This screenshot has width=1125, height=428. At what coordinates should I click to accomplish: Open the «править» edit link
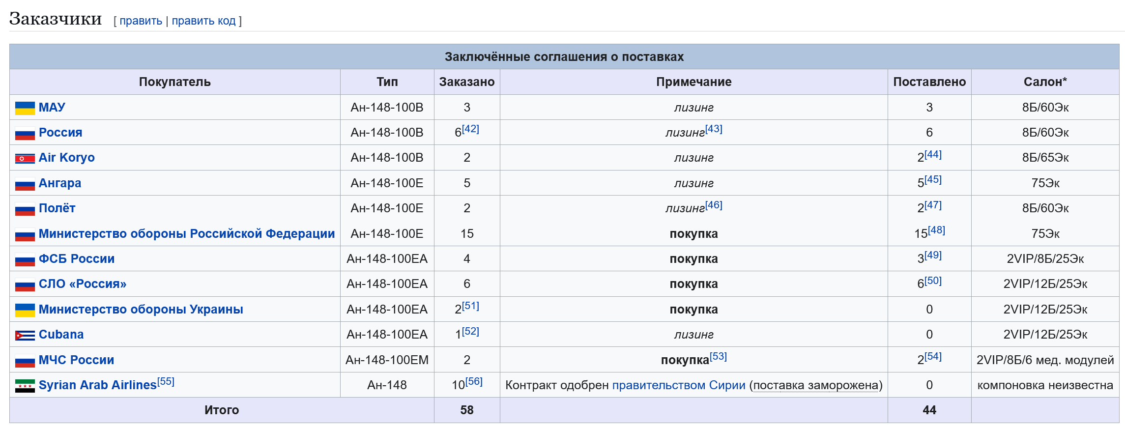(x=141, y=21)
